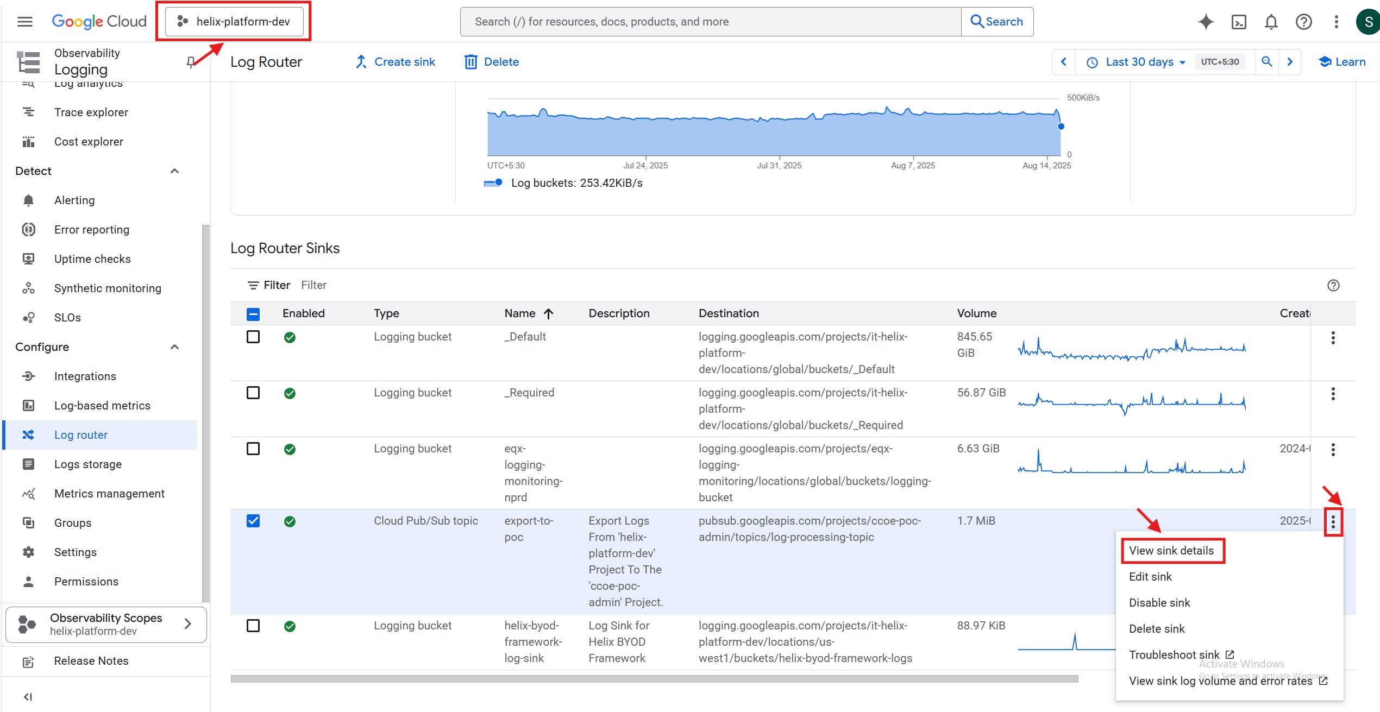Click the zoom time range magnifier icon
The image size is (1380, 712).
(1267, 62)
